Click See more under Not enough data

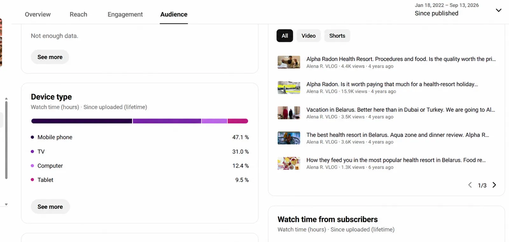point(50,57)
